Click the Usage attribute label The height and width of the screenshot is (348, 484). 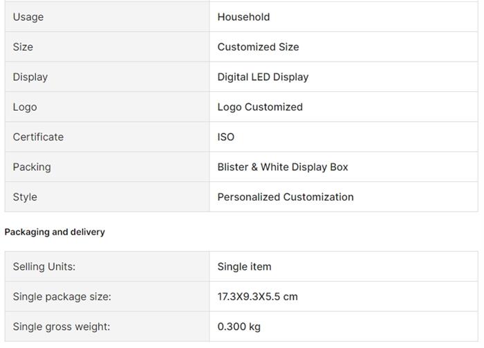[28, 17]
